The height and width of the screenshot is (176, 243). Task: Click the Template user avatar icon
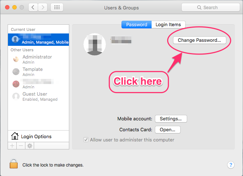pyautogui.click(x=16, y=72)
